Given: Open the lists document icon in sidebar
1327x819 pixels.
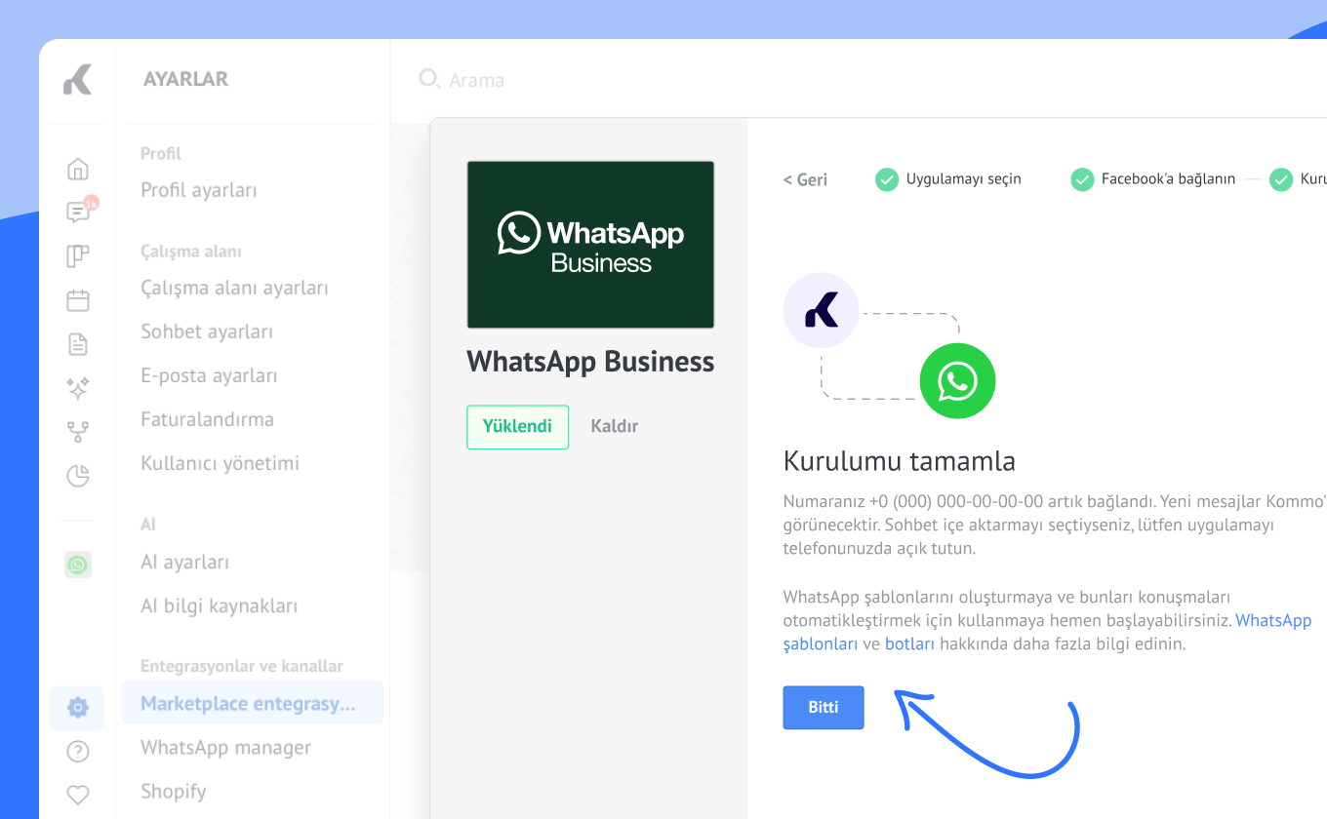Looking at the screenshot, I should point(78,344).
